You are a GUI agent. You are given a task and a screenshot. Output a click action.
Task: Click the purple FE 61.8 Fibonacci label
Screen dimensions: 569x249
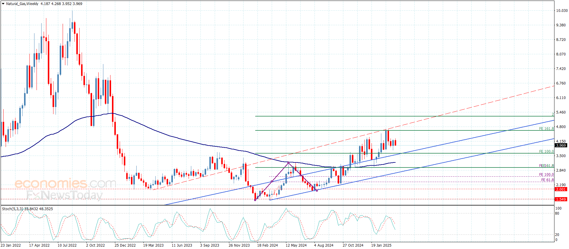pyautogui.click(x=547, y=180)
